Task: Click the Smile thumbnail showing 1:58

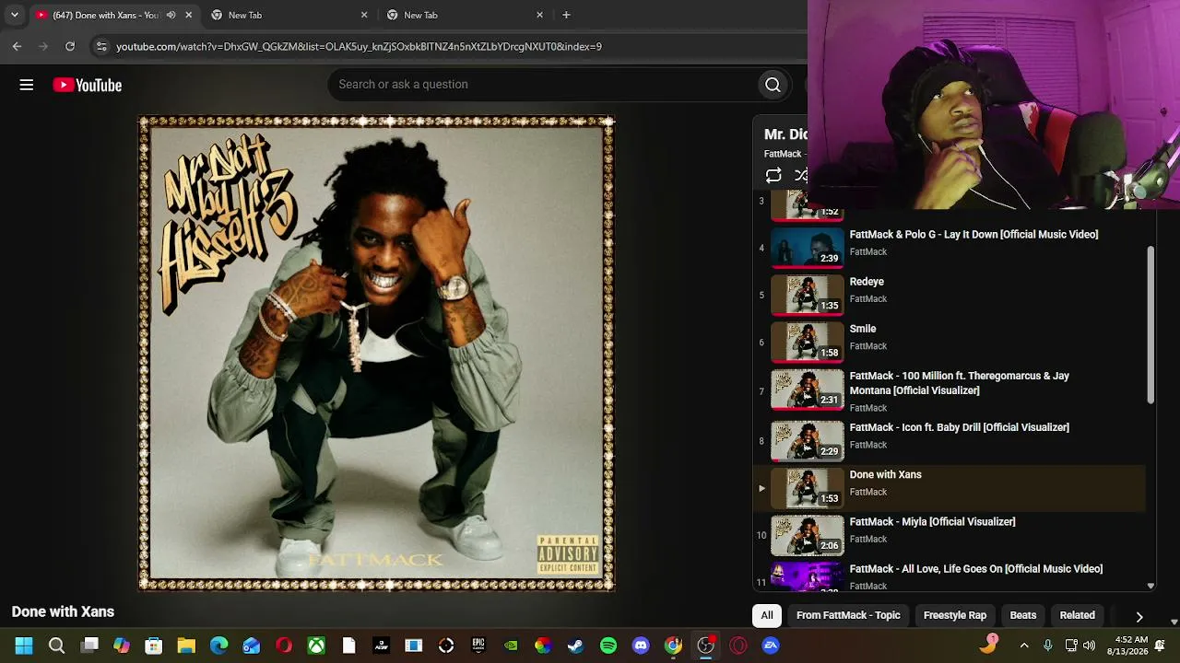Action: (x=808, y=342)
